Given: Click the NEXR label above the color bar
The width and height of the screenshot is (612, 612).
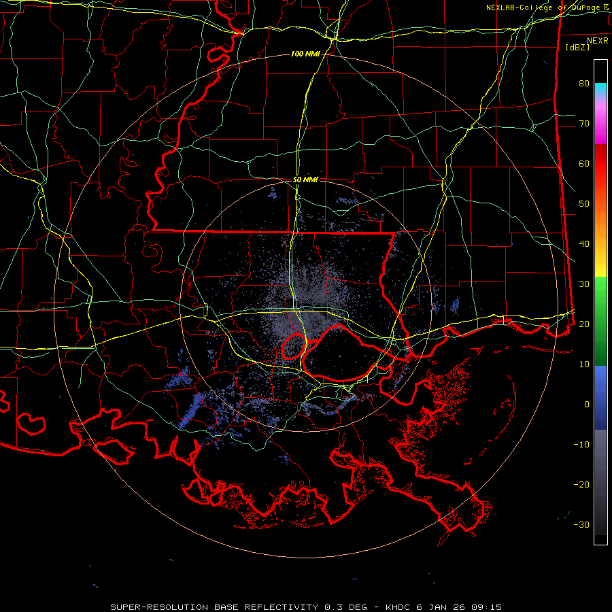Looking at the screenshot, I should click(x=598, y=41).
